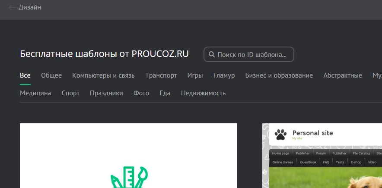Click Tests in the preview menu
Screen dimensions: 382x188
point(340,162)
